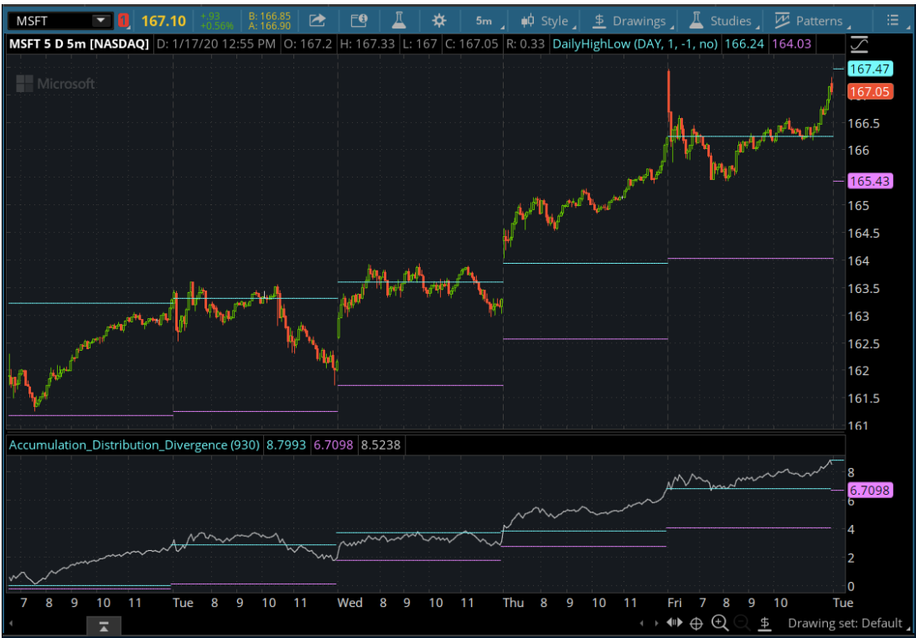The image size is (916, 638).
Task: Select the pan arrows icon in bottom bar
Action: (x=674, y=623)
